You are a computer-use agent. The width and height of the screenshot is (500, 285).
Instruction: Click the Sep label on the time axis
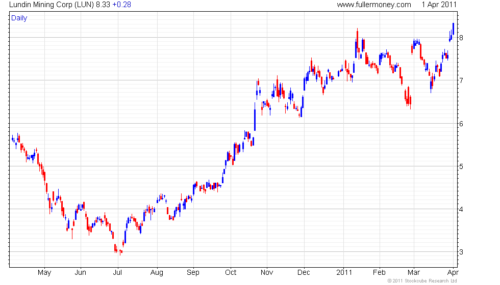click(x=193, y=272)
